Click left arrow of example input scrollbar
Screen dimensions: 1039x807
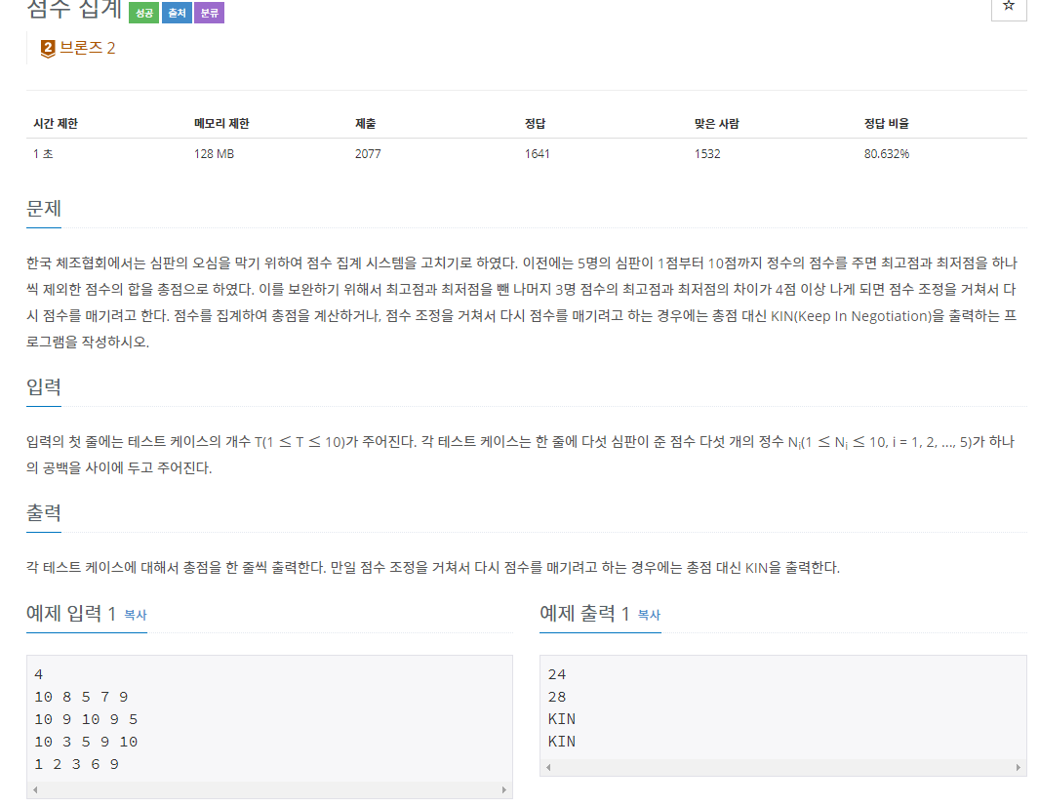click(x=35, y=789)
